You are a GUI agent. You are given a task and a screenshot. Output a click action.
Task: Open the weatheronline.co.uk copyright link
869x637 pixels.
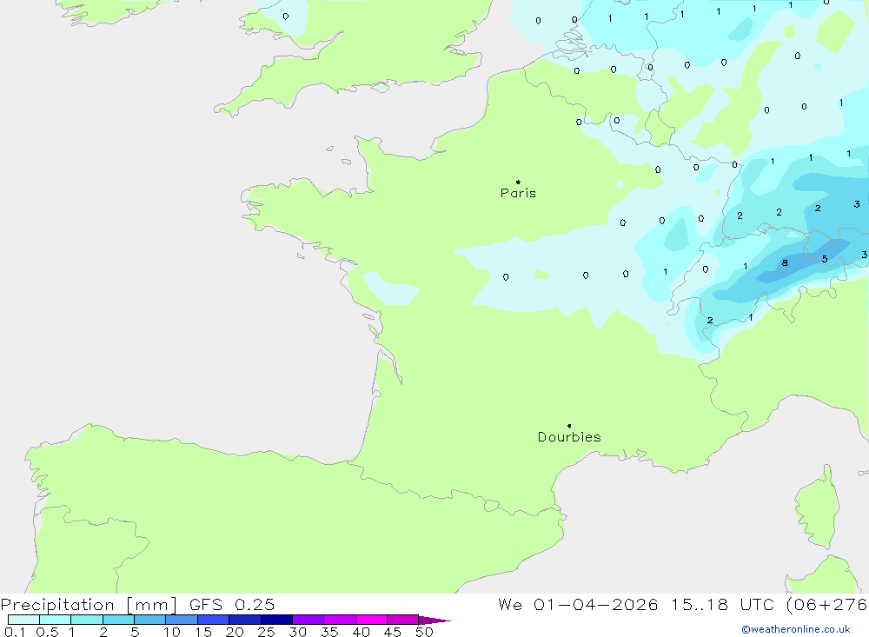[796, 629]
